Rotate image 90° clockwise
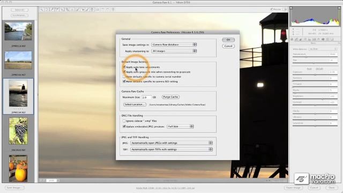 coord(107,10)
